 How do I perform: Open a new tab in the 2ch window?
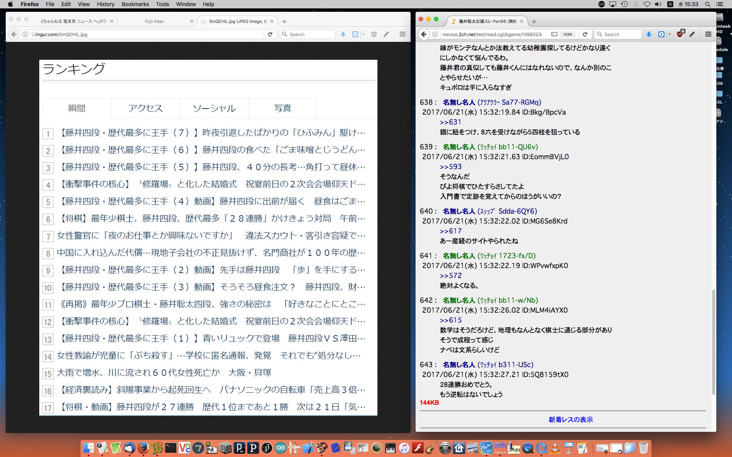click(x=534, y=21)
